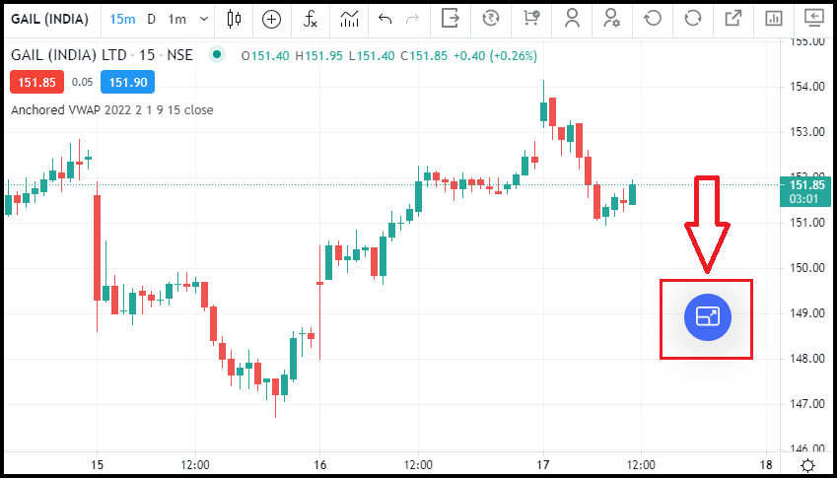Open the candlestick chart style menu

coord(234,19)
